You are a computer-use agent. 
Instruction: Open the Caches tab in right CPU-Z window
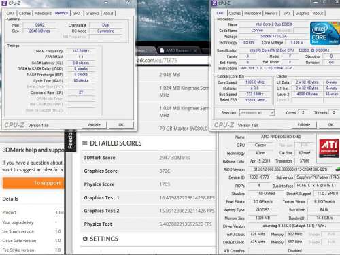(x=235, y=14)
